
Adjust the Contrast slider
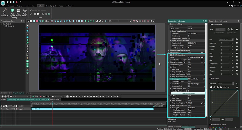(226, 46)
